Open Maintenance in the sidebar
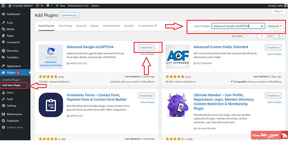Screen dimensions: 288x144 [14, 114]
